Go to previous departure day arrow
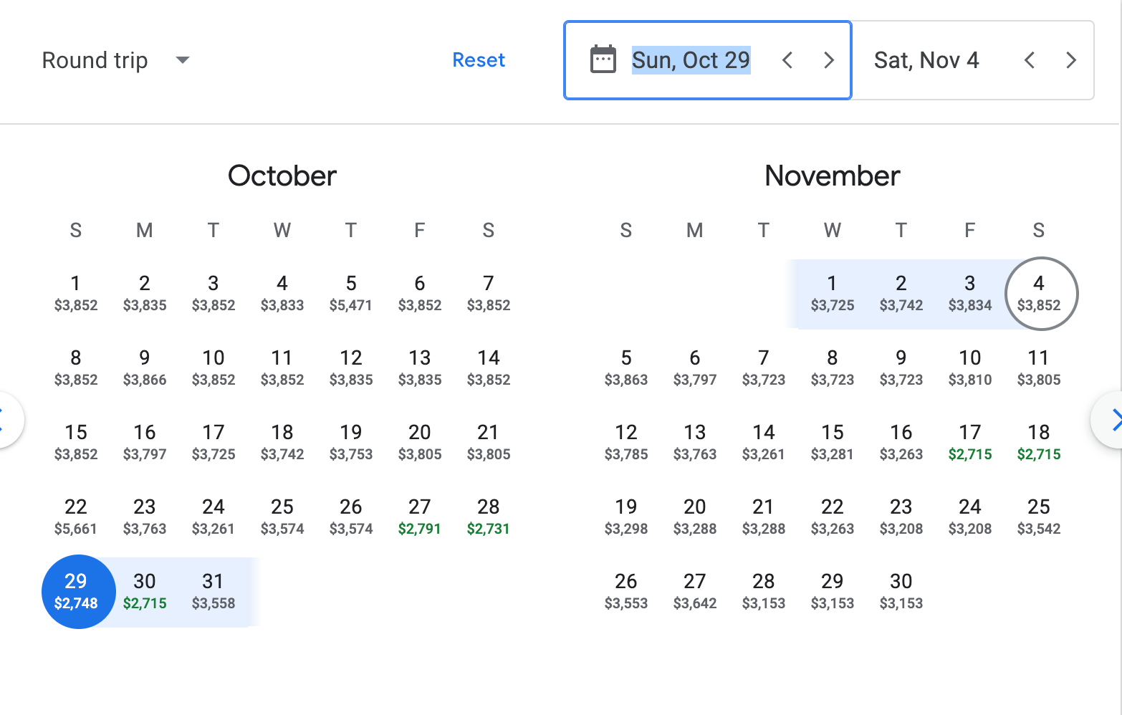Viewport: 1122px width, 715px height. pyautogui.click(x=787, y=60)
